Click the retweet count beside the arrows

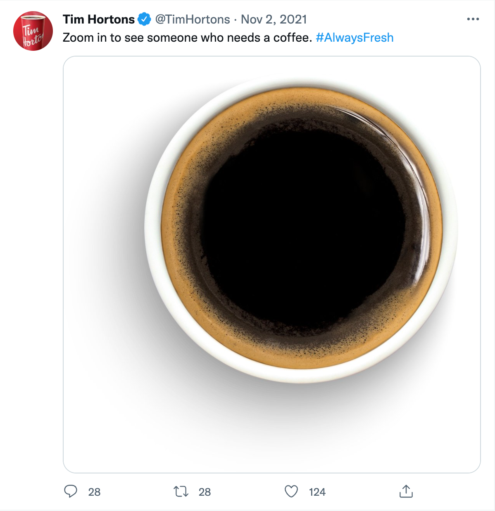[205, 492]
